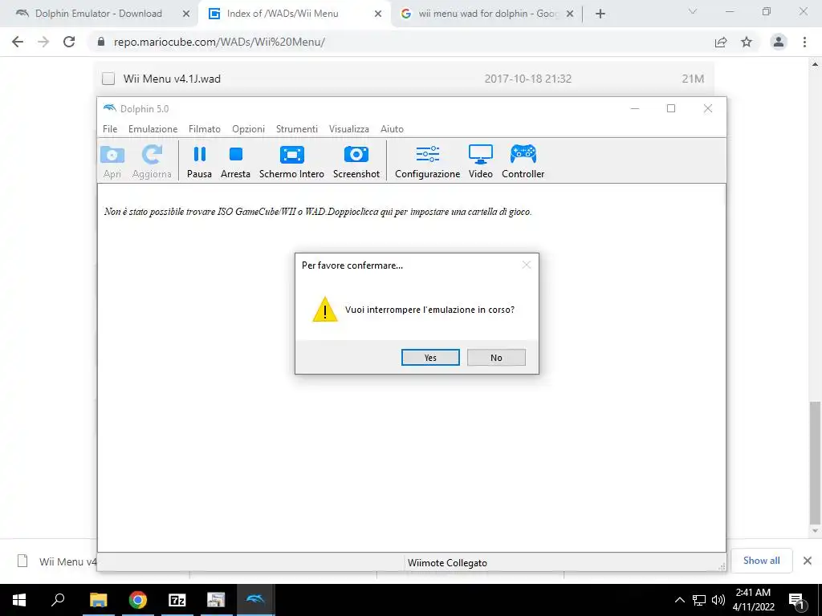Open Chrome tab search chevron

coord(693,11)
